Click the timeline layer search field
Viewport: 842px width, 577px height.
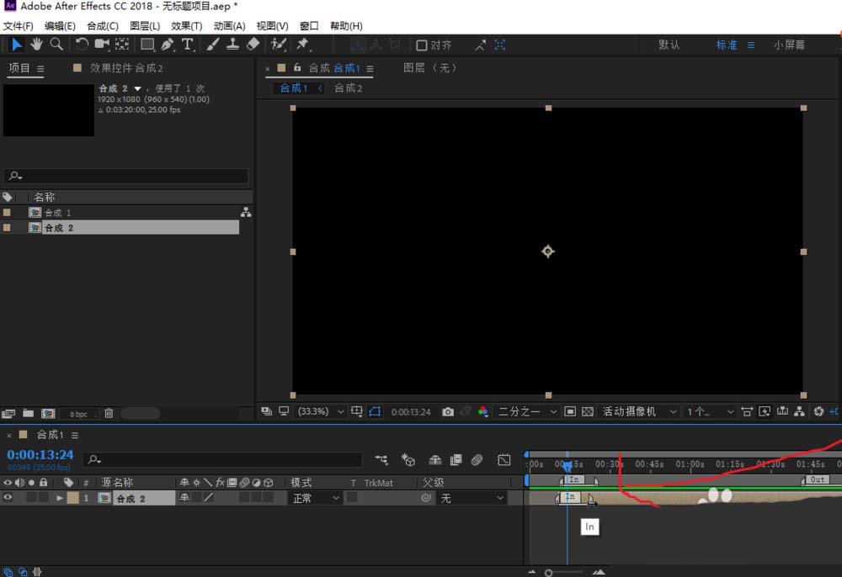(222, 459)
